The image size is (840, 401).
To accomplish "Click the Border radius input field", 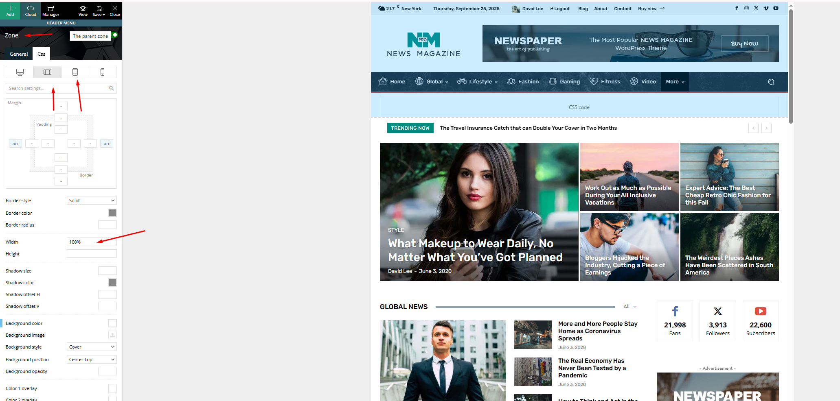I will point(107,225).
